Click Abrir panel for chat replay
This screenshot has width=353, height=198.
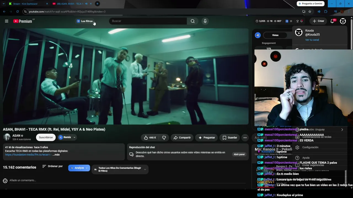(x=239, y=154)
